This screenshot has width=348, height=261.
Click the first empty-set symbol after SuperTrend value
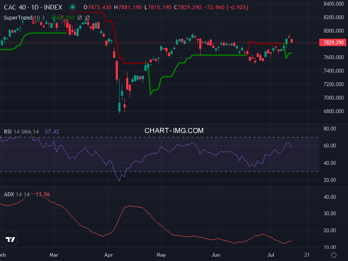click(80, 17)
